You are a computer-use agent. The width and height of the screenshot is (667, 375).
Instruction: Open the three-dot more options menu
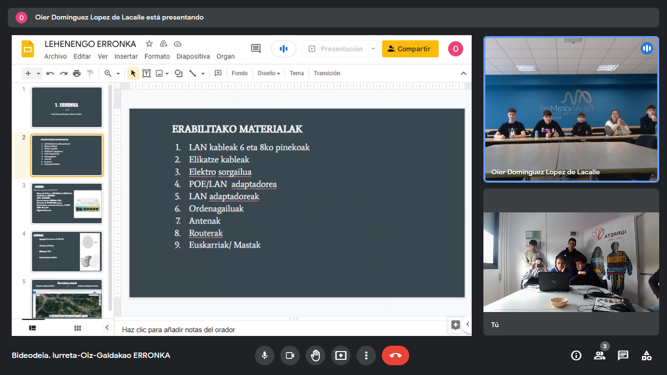pos(366,355)
